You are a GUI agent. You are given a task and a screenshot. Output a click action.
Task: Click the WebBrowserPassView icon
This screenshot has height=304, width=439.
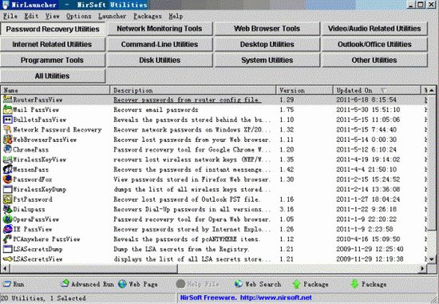7,140
